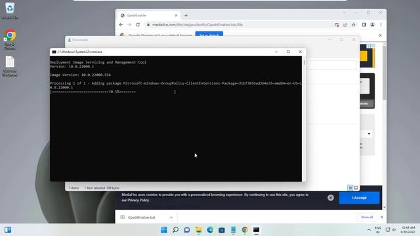Dismiss the default browser info bar
Image resolution: width=420 pixels, height=236 pixels.
(381, 35)
